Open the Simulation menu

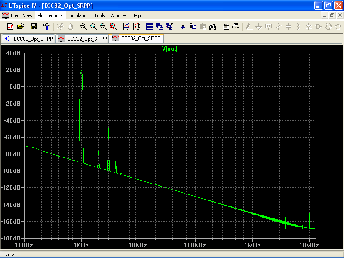(x=79, y=15)
